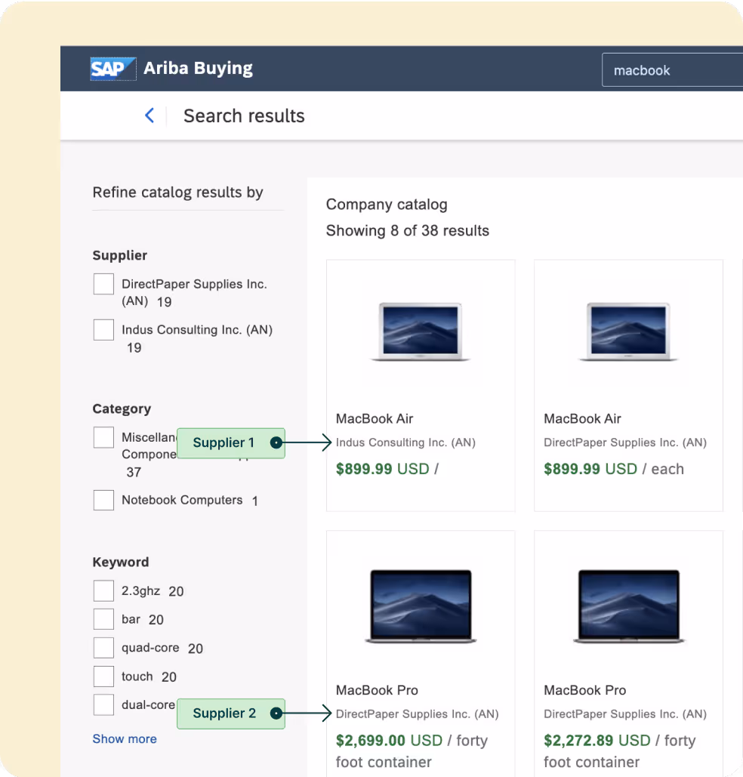Click the SAP logo
The width and height of the screenshot is (743, 777).
[x=113, y=69]
